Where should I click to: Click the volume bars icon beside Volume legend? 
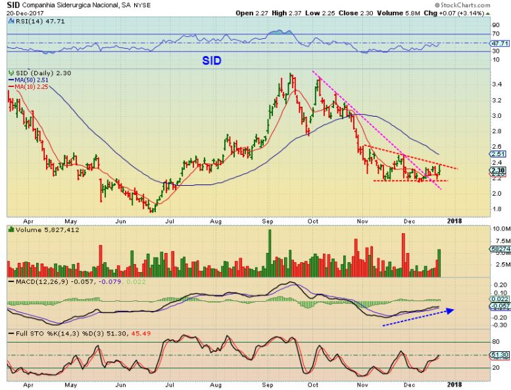11,230
